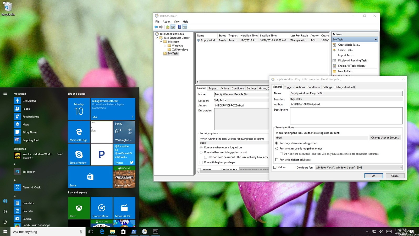Open Command Prompt icon on the taskbar
419x236 pixels.
[156, 232]
